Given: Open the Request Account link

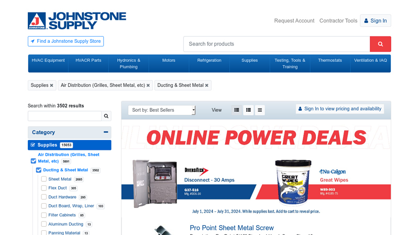Looking at the screenshot, I should (x=294, y=21).
